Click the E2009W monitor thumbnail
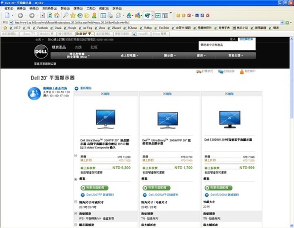Image resolution: width=294 pixels, height=228 pixels. (x=230, y=120)
